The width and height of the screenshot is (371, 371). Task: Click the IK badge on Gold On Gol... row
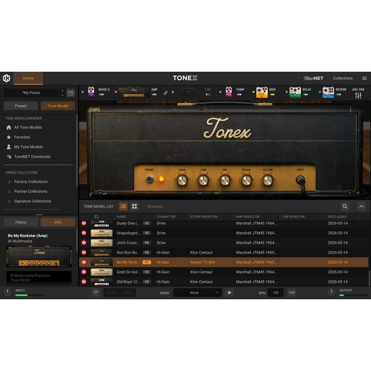pyautogui.click(x=84, y=272)
